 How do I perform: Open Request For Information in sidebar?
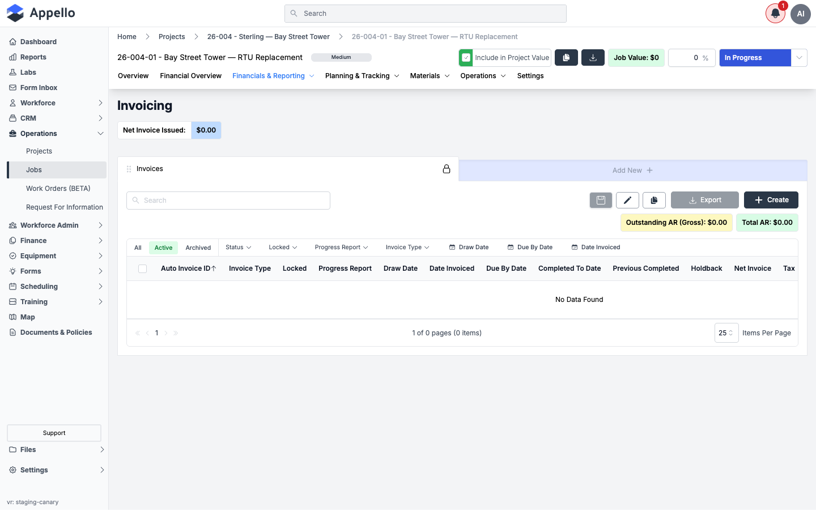[65, 207]
